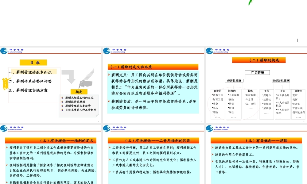307x184 pixels.
Task: Click the •有薪假期 item
Action: (x=250, y=95)
